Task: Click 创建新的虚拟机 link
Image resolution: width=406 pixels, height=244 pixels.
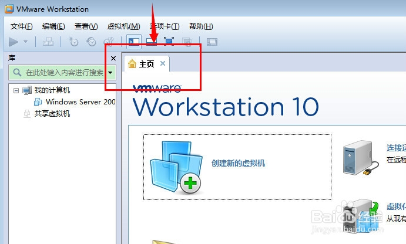Action: 238,163
